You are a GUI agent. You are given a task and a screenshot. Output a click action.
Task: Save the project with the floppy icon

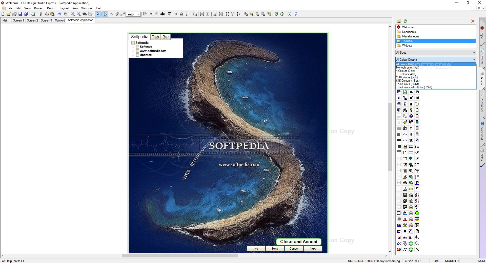click(20, 14)
